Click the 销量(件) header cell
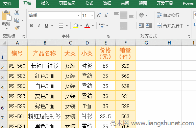This screenshot has height=128, width=196. [x=125, y=53]
